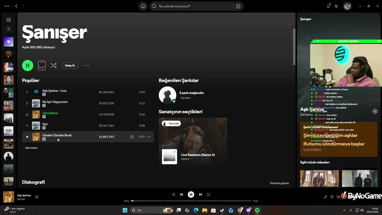
Task: Go forward with the right arrow
Action: tap(23, 6)
